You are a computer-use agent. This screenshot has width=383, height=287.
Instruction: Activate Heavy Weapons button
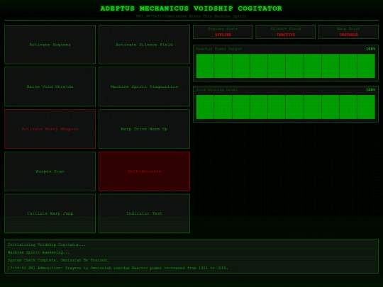click(50, 129)
